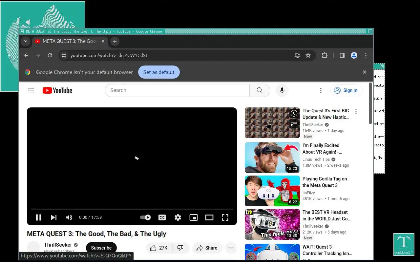Open the YouTube hamburger guide menu
The width and height of the screenshot is (420, 262).
coord(31,90)
